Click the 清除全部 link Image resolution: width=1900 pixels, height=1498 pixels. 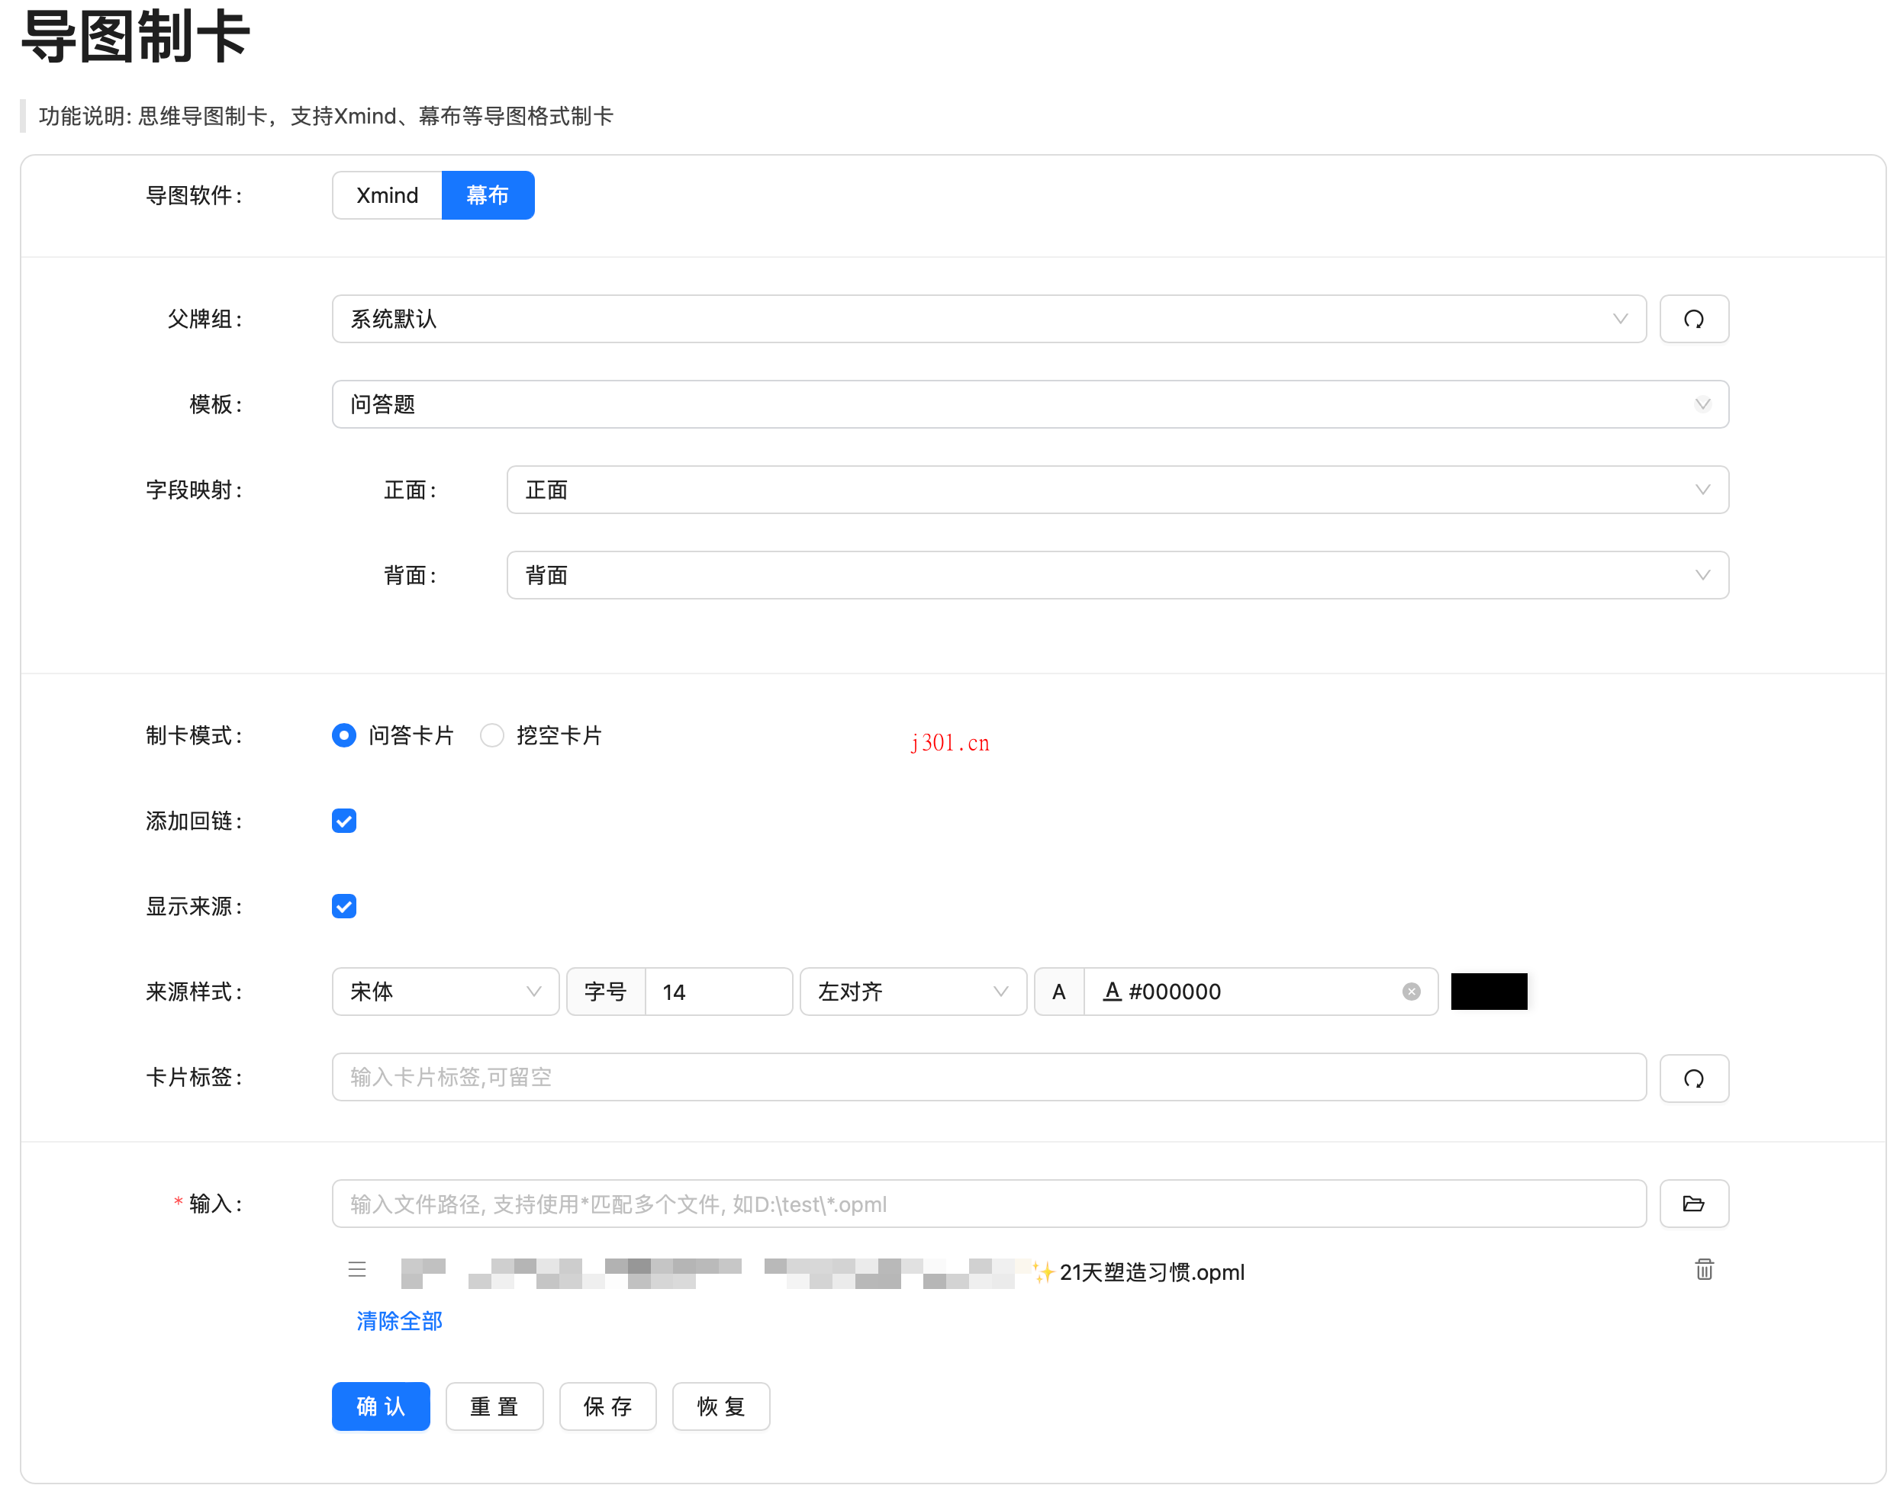click(x=399, y=1321)
